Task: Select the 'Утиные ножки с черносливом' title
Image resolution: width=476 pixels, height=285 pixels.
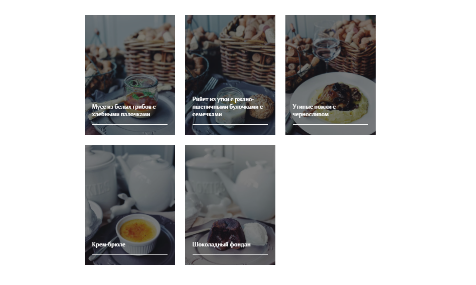Action: point(314,110)
